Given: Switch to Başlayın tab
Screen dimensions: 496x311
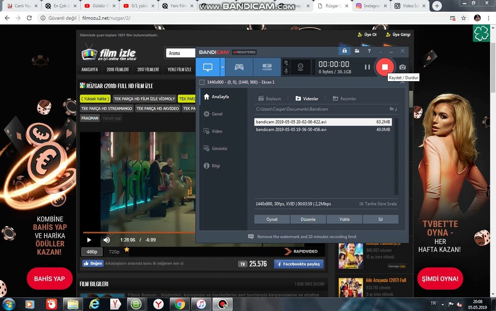Looking at the screenshot, I should click(x=270, y=98).
